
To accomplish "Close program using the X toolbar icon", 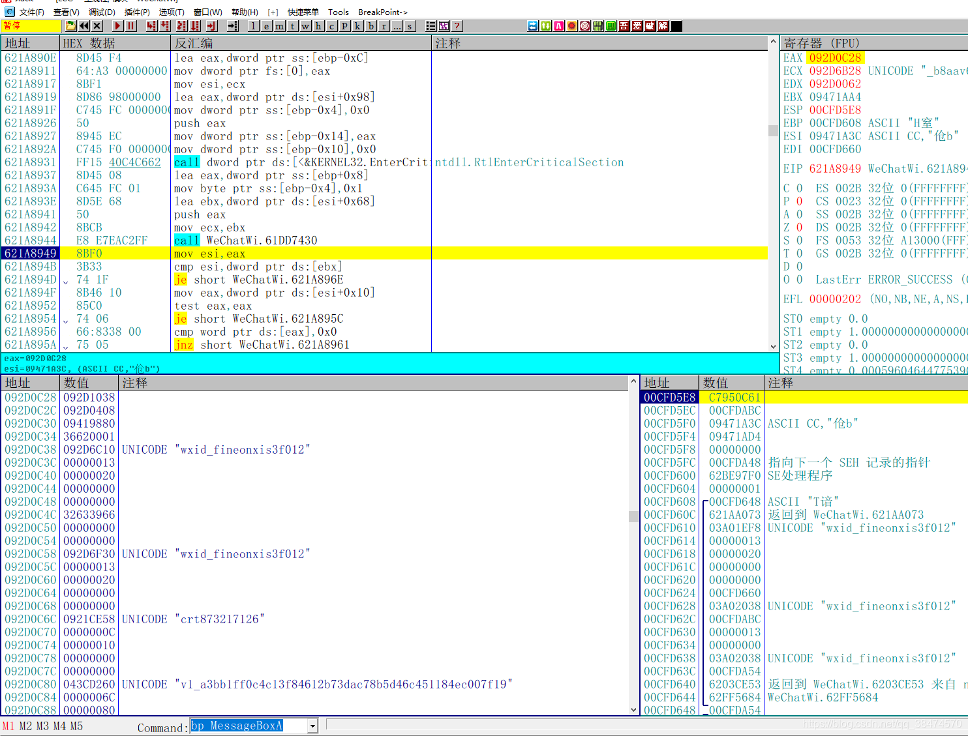I will (97, 26).
